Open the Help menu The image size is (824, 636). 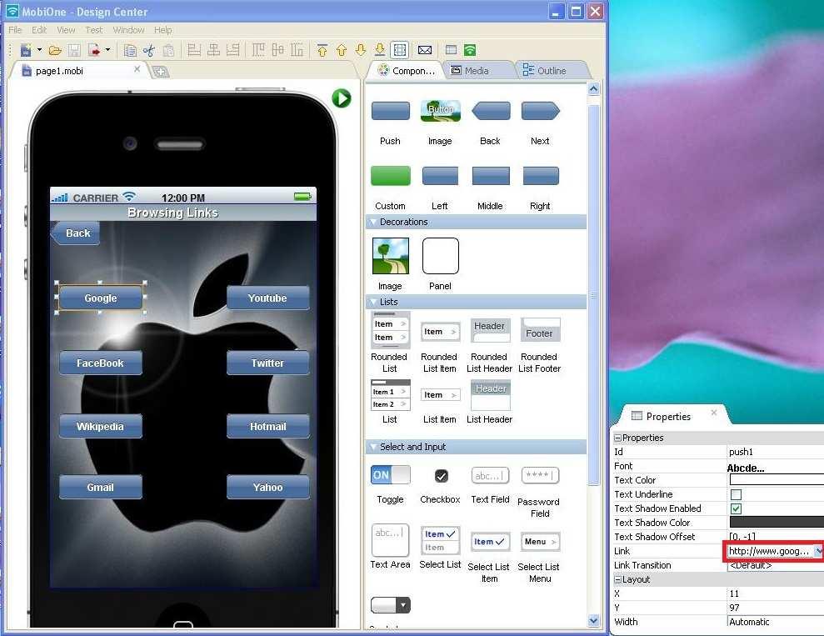[163, 30]
